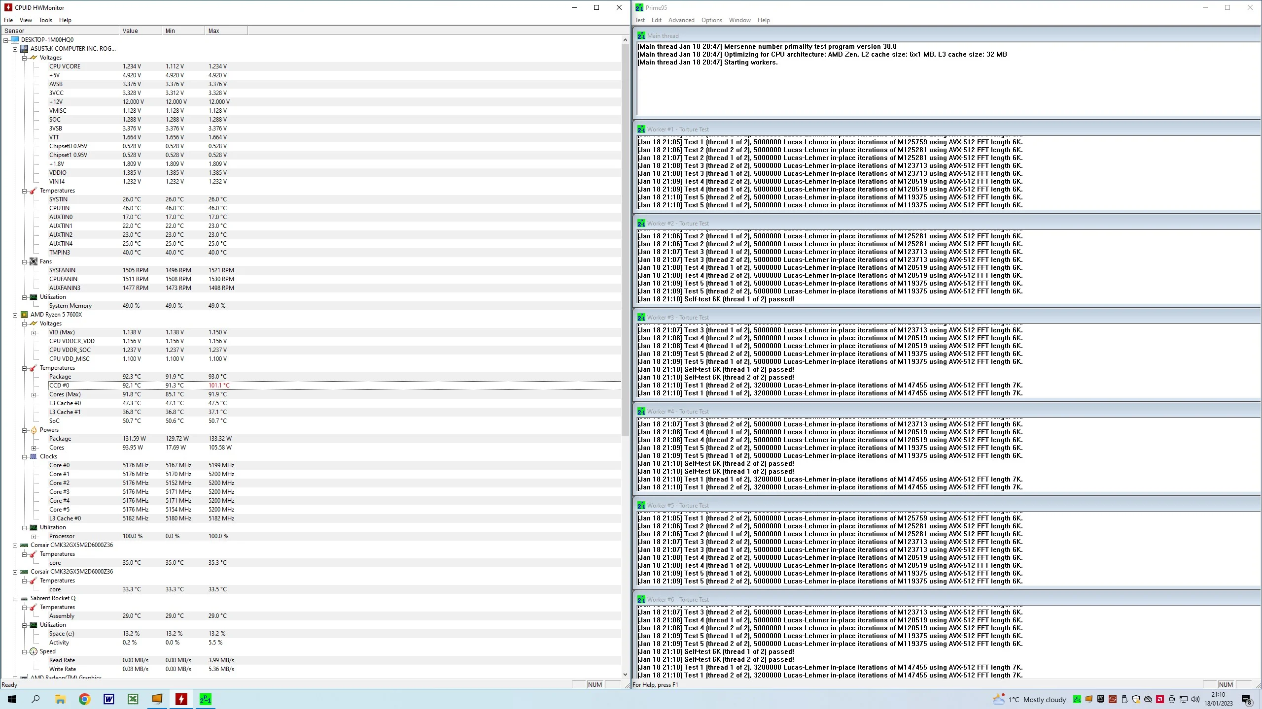The height and width of the screenshot is (709, 1262).
Task: Open the AMD Software tray icon
Action: pyautogui.click(x=1160, y=699)
